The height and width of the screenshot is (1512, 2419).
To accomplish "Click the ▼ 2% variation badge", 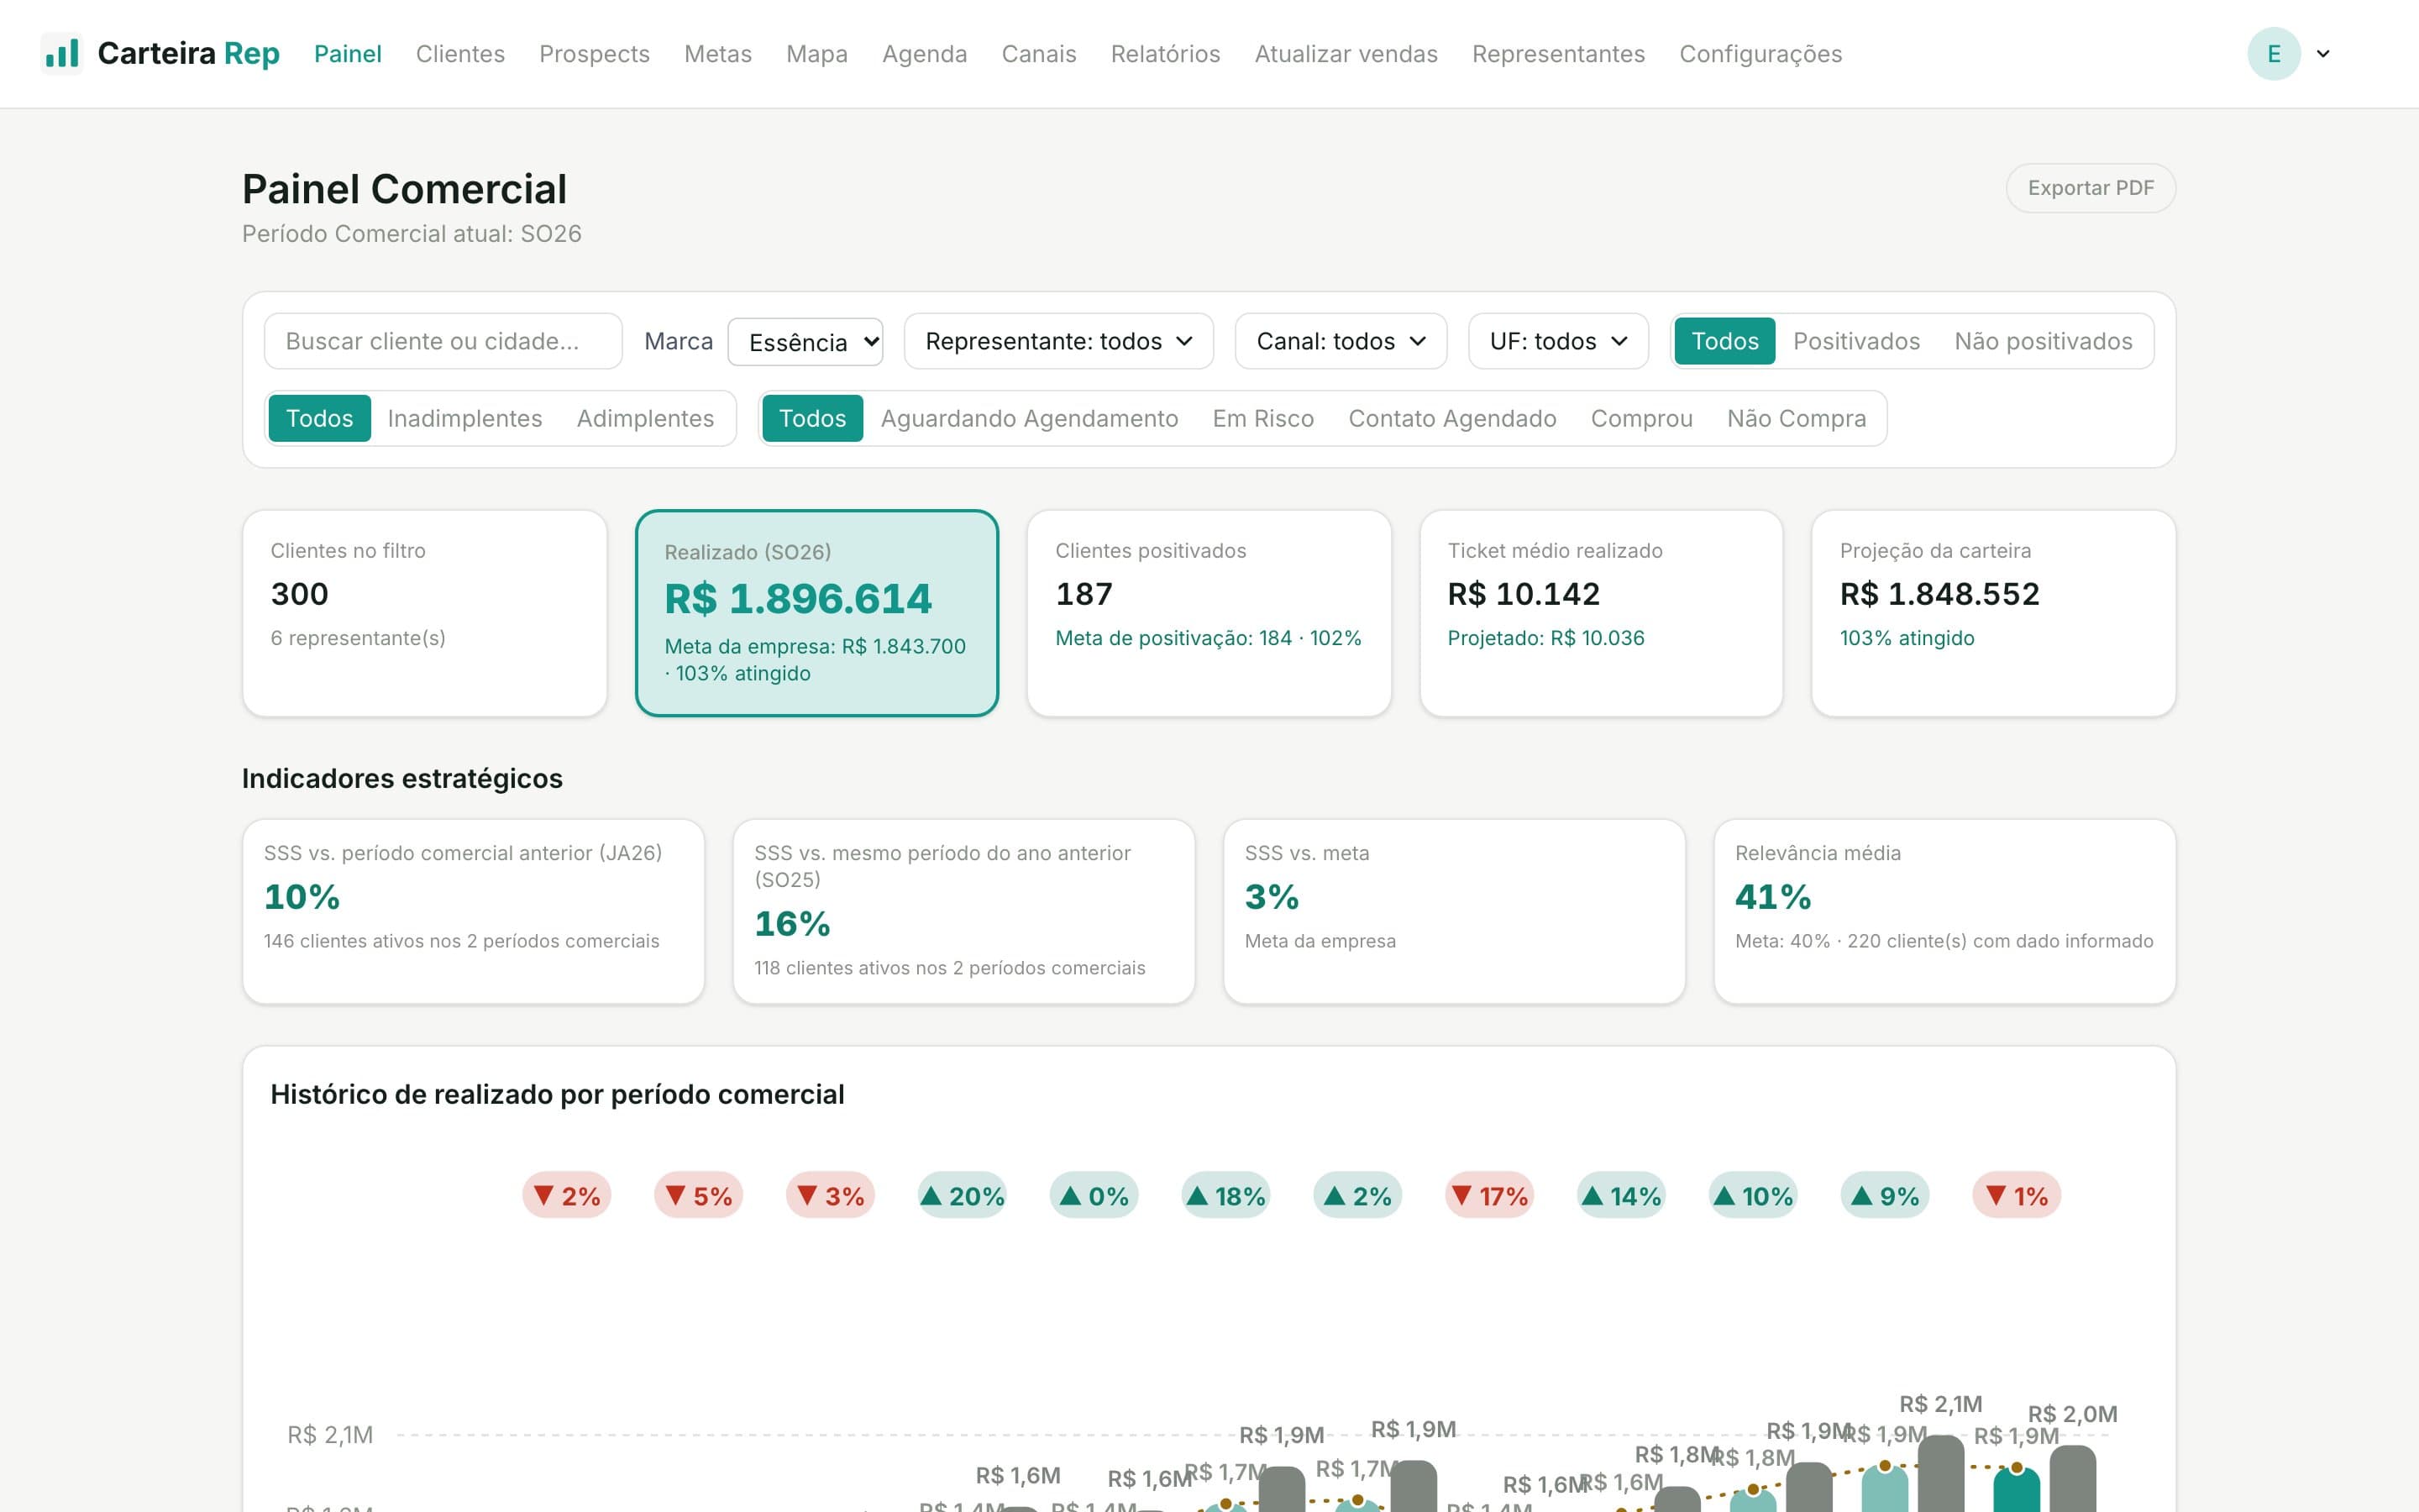I will click(x=567, y=1195).
